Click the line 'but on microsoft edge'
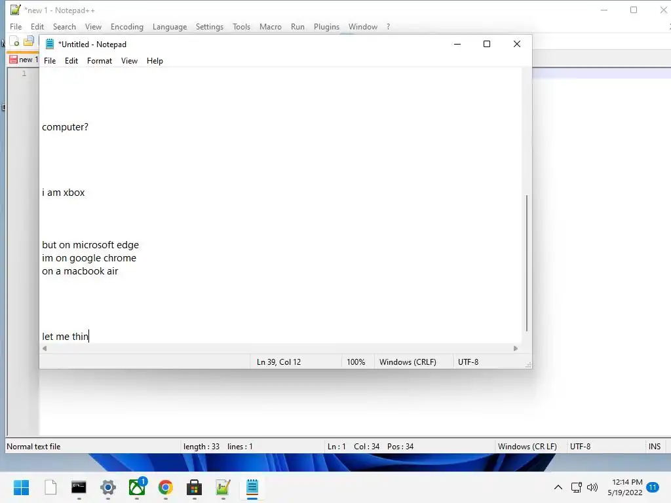The height and width of the screenshot is (503, 671). tap(90, 245)
